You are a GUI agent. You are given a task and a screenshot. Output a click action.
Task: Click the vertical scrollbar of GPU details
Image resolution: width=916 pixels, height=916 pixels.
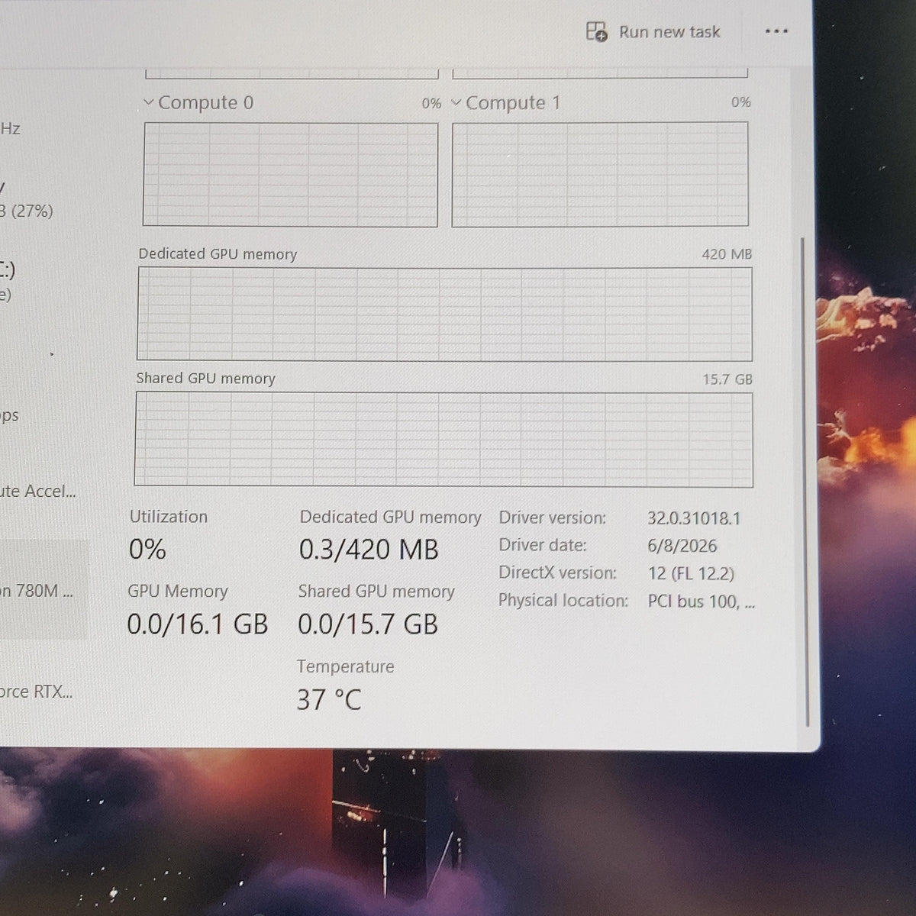[x=804, y=481]
